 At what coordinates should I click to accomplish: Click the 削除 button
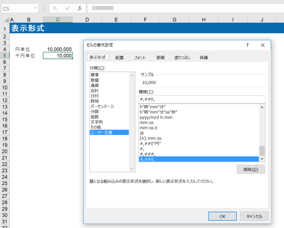251,169
